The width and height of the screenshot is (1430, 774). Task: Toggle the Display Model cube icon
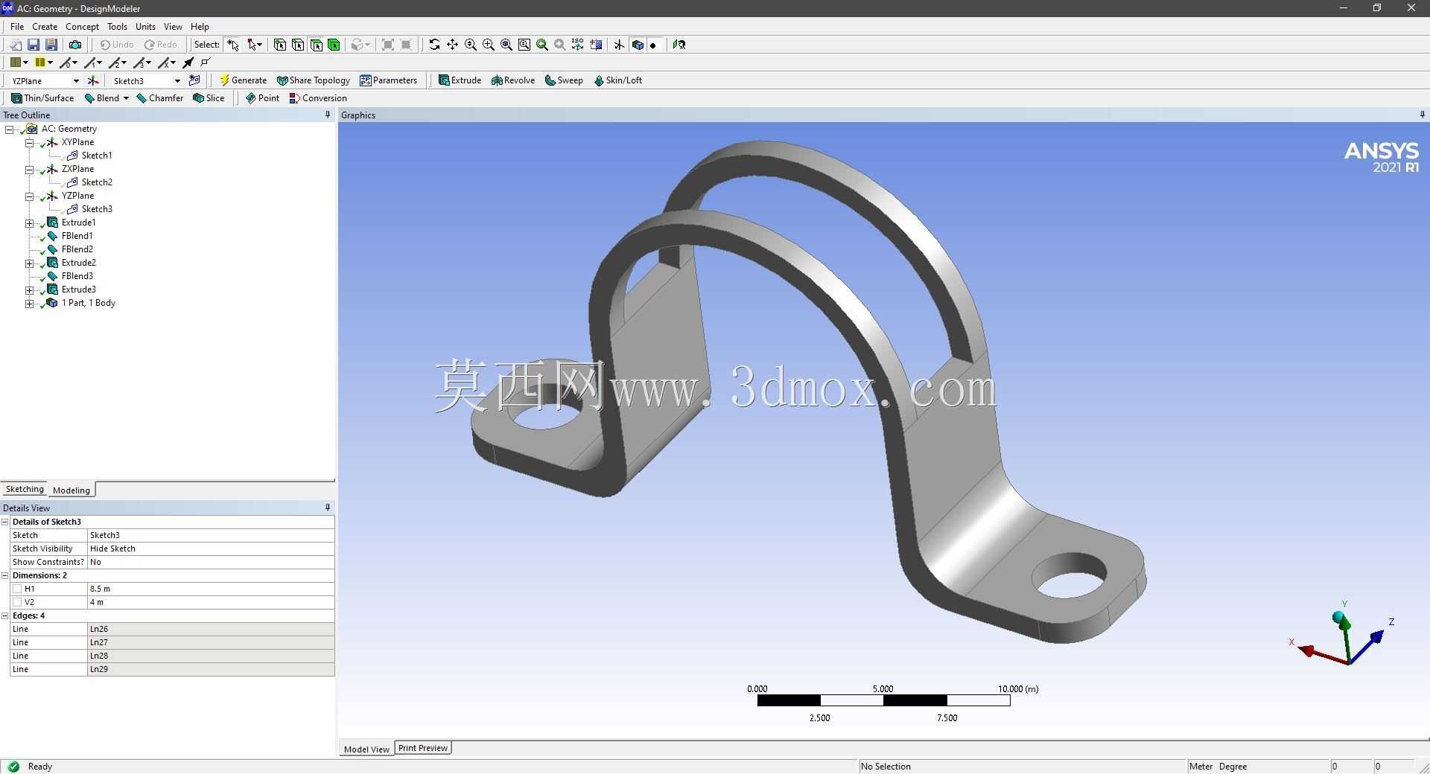[x=638, y=45]
